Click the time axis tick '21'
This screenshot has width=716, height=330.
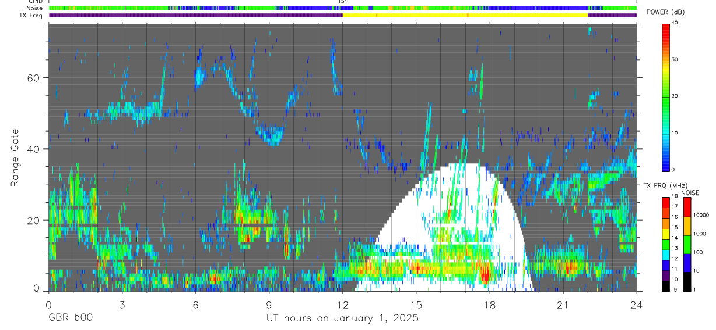pos(563,305)
